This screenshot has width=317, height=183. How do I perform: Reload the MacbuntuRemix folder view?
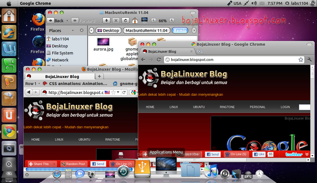(125, 20)
